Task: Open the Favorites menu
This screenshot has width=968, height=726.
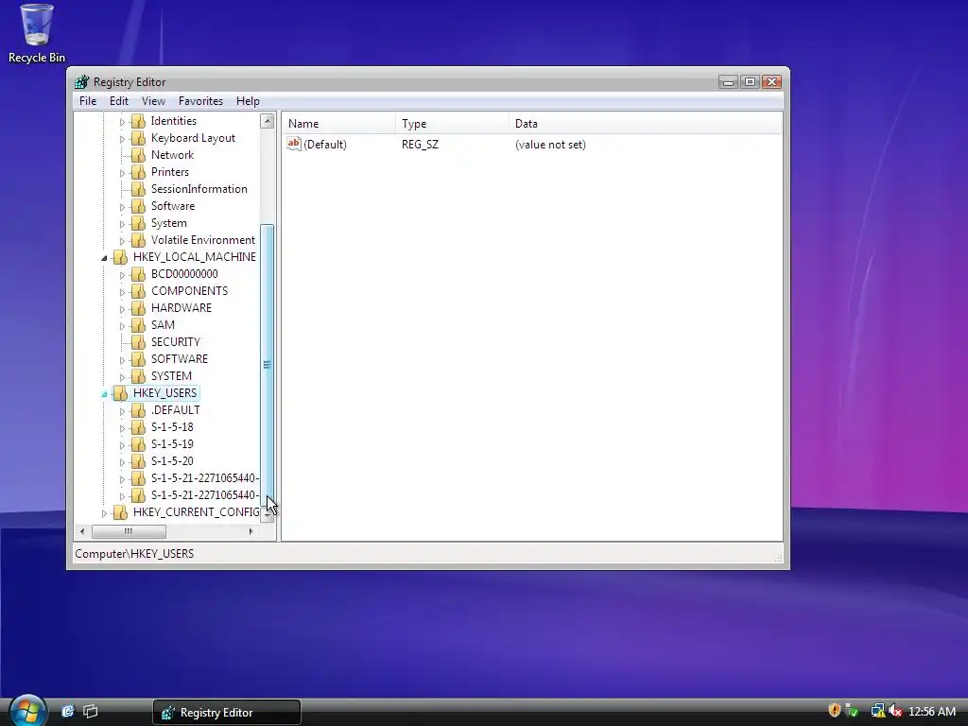Action: pyautogui.click(x=200, y=100)
